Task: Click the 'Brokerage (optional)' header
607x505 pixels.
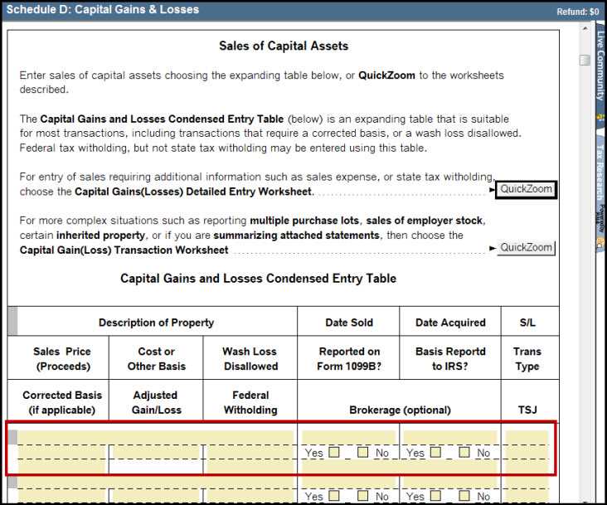Action: click(400, 410)
